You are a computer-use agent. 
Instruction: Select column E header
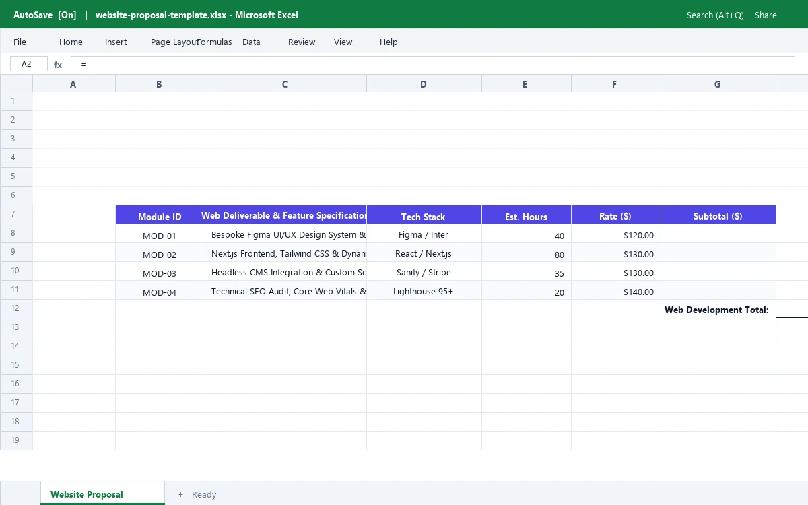tap(527, 83)
